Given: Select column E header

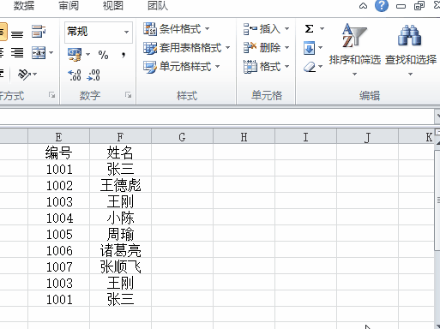Looking at the screenshot, I should click(x=58, y=137).
